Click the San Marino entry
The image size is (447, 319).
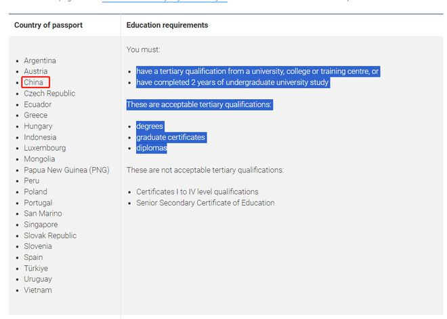point(43,214)
